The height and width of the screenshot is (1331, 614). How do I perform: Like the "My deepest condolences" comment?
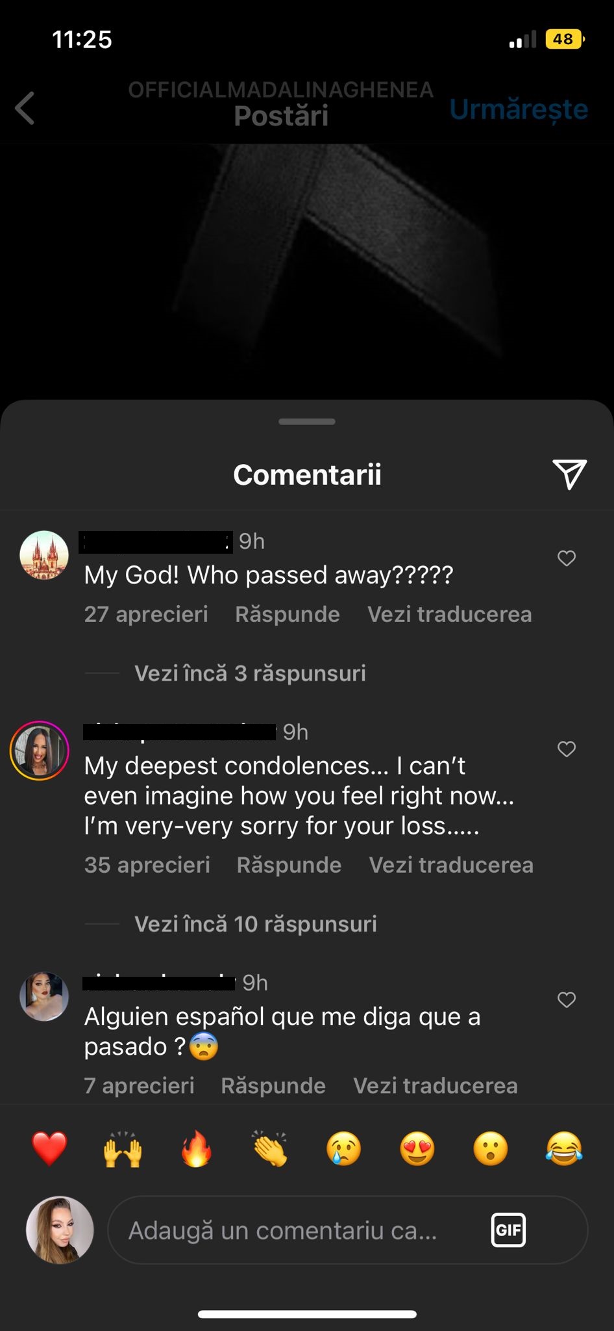tap(567, 749)
